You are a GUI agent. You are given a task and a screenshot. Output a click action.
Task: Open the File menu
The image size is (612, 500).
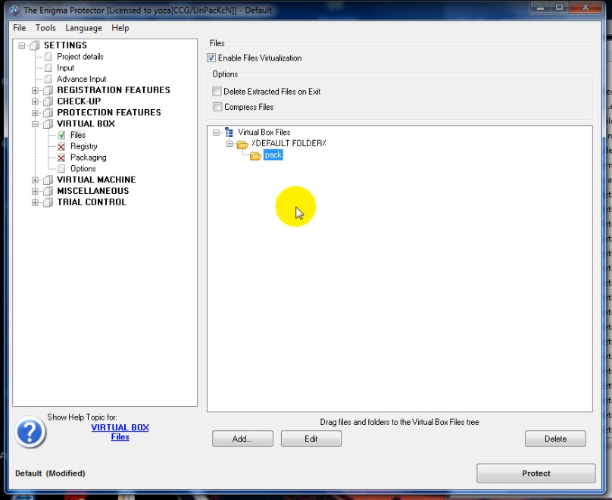pyautogui.click(x=19, y=28)
